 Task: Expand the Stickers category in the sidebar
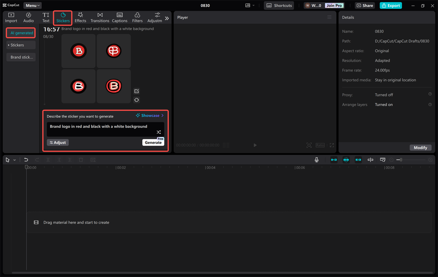click(21, 45)
